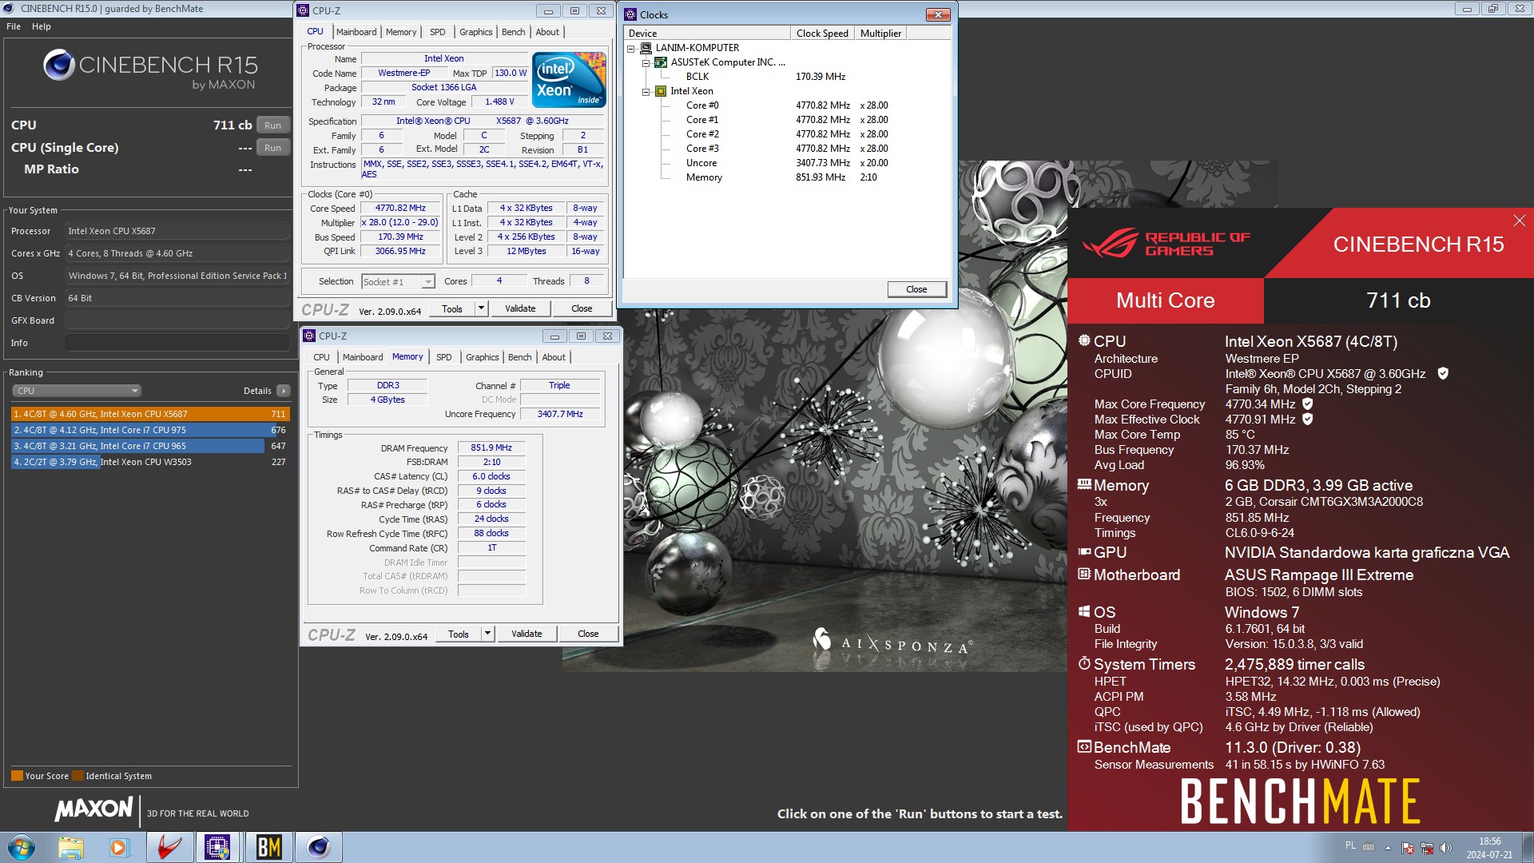Click the Max Effective Clock verified shield
The width and height of the screenshot is (1534, 863).
click(1308, 419)
